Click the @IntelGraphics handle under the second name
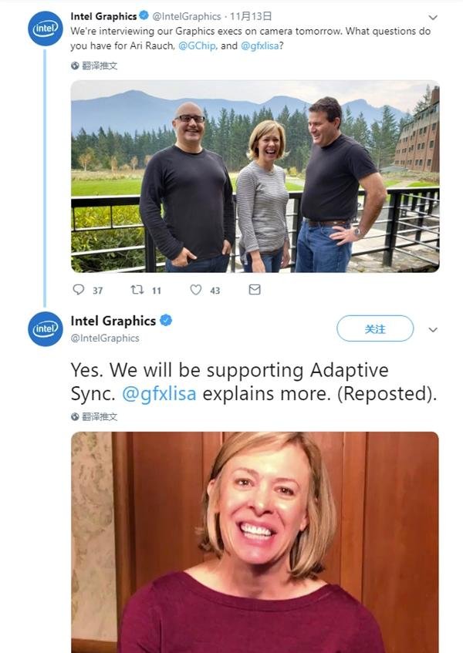Screen dimensions: 463x653 pyautogui.click(x=105, y=338)
